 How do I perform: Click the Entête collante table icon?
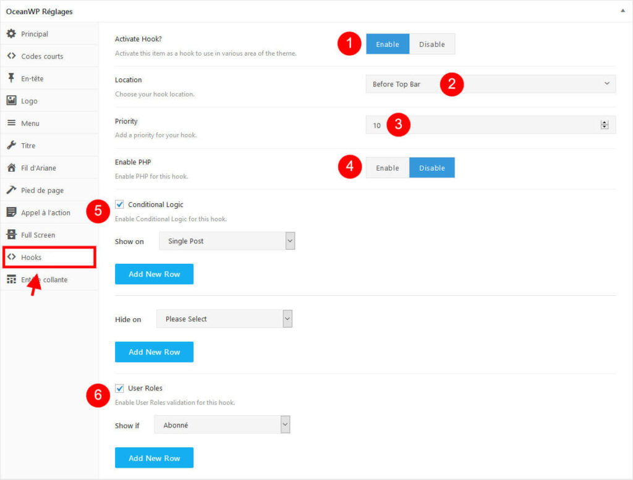pos(11,279)
